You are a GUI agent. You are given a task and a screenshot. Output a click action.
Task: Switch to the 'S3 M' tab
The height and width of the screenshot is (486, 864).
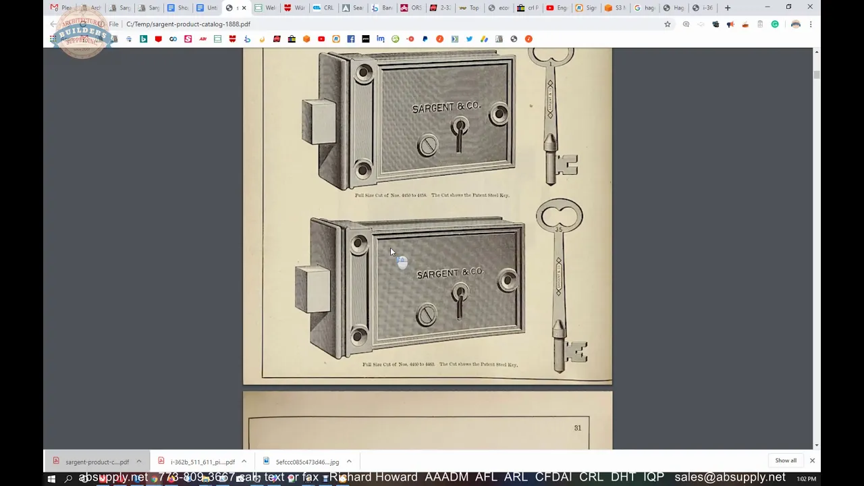pyautogui.click(x=614, y=8)
